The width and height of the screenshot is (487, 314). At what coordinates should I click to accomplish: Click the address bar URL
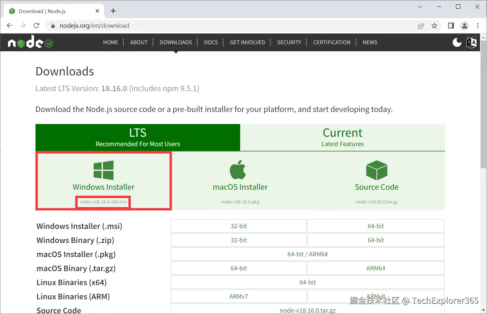pyautogui.click(x=94, y=26)
